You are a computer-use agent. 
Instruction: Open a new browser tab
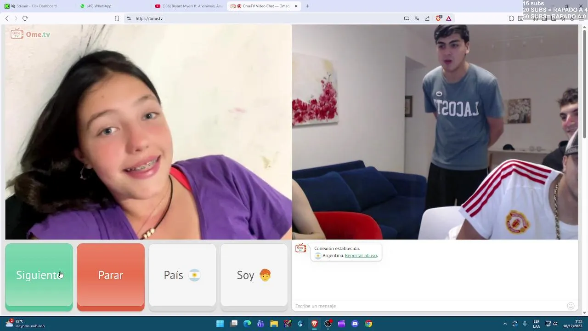[x=307, y=6]
